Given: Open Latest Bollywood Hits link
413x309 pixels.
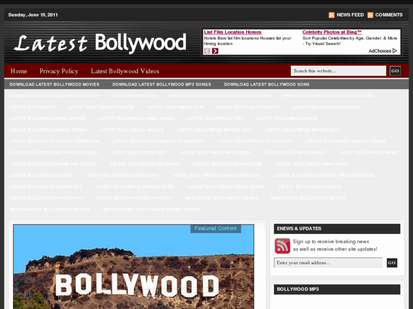Looking at the screenshot, I should coord(215,118).
